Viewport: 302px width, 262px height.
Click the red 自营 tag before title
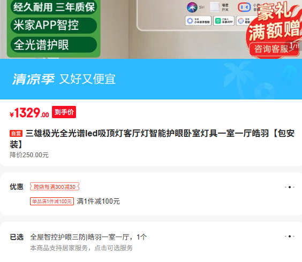click(x=16, y=133)
